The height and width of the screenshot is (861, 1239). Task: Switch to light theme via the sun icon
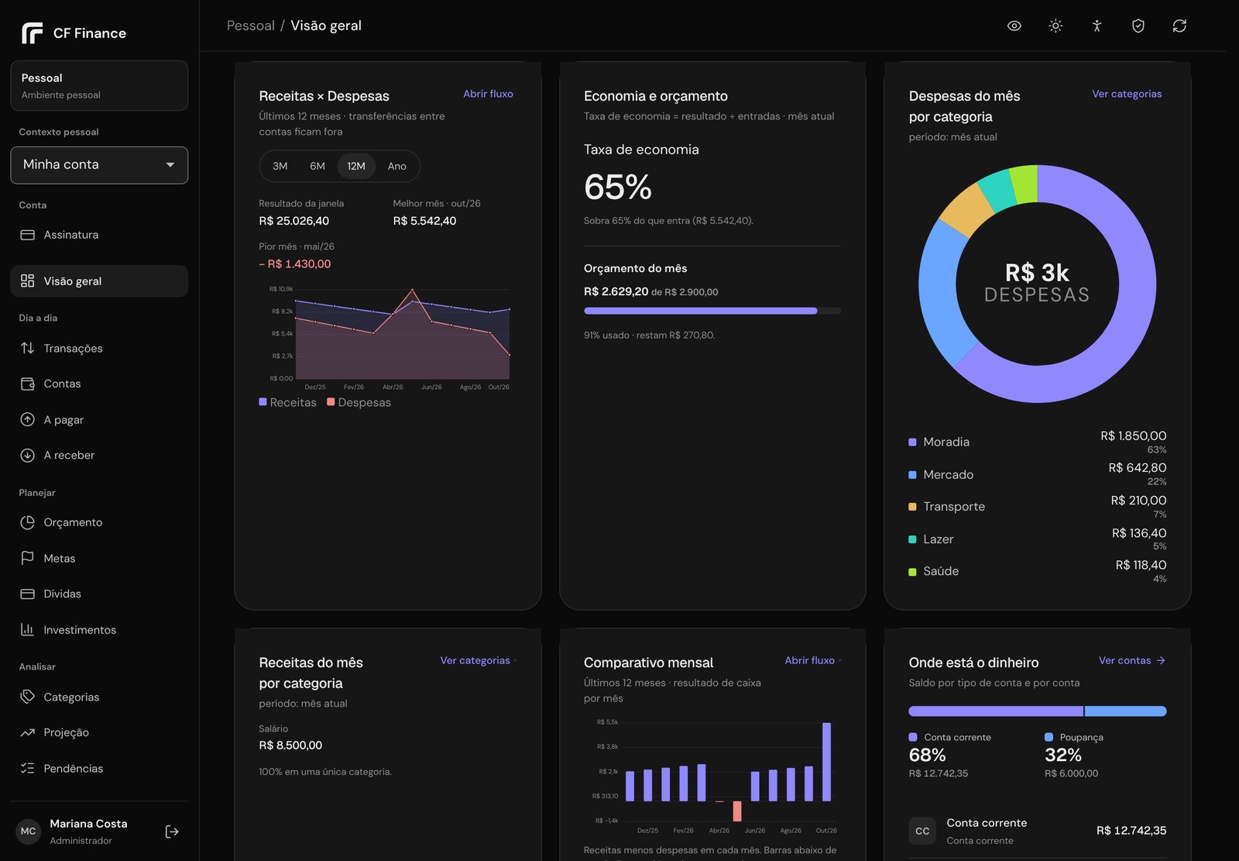coord(1055,26)
